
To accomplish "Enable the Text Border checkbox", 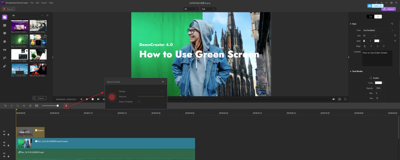I will pos(371,78).
